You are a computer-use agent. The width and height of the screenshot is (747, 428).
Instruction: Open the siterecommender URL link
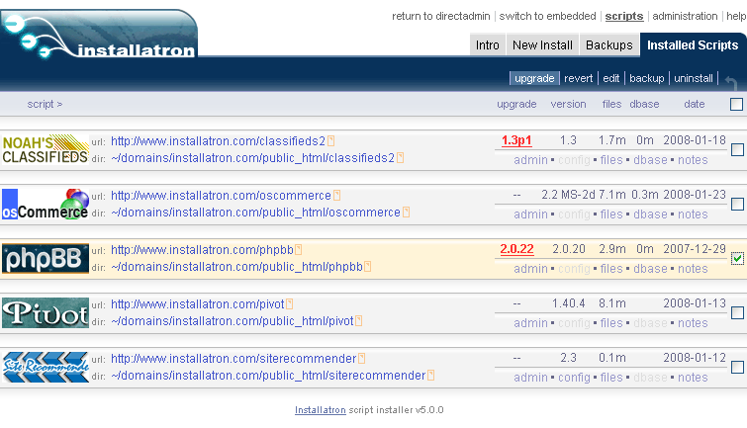tap(233, 359)
